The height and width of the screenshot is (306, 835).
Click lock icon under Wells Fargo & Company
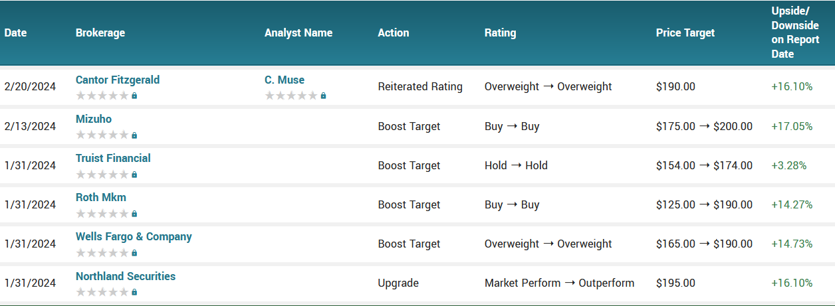[x=134, y=253]
